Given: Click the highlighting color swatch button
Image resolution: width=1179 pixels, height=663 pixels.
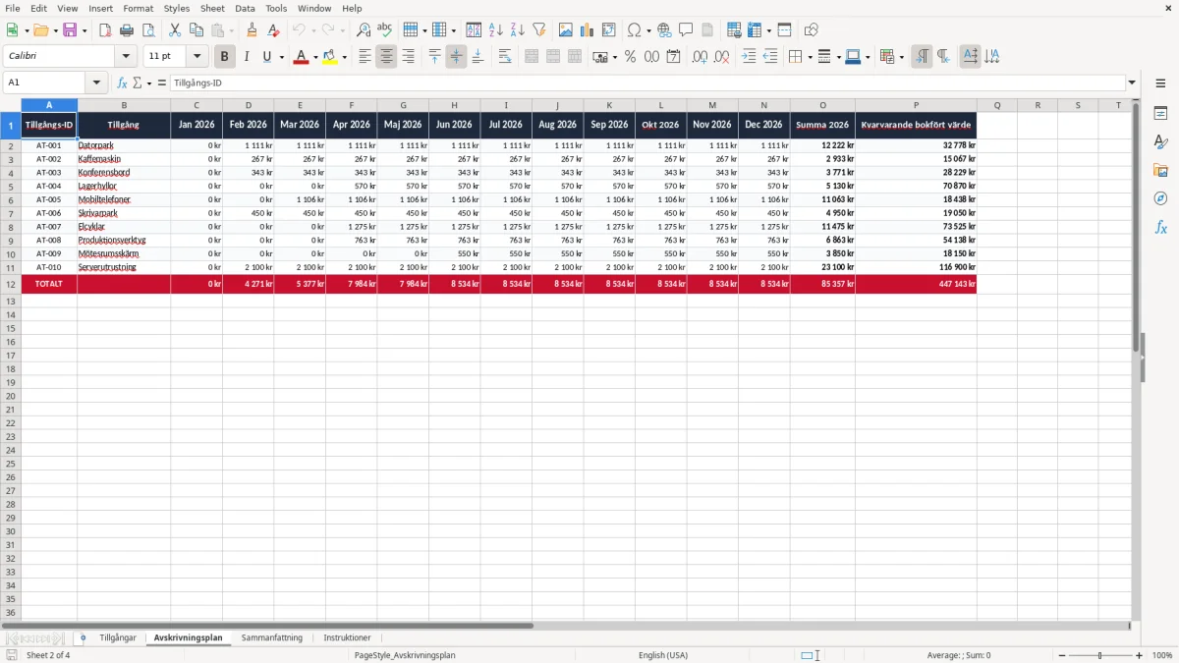Looking at the screenshot, I should (x=330, y=57).
